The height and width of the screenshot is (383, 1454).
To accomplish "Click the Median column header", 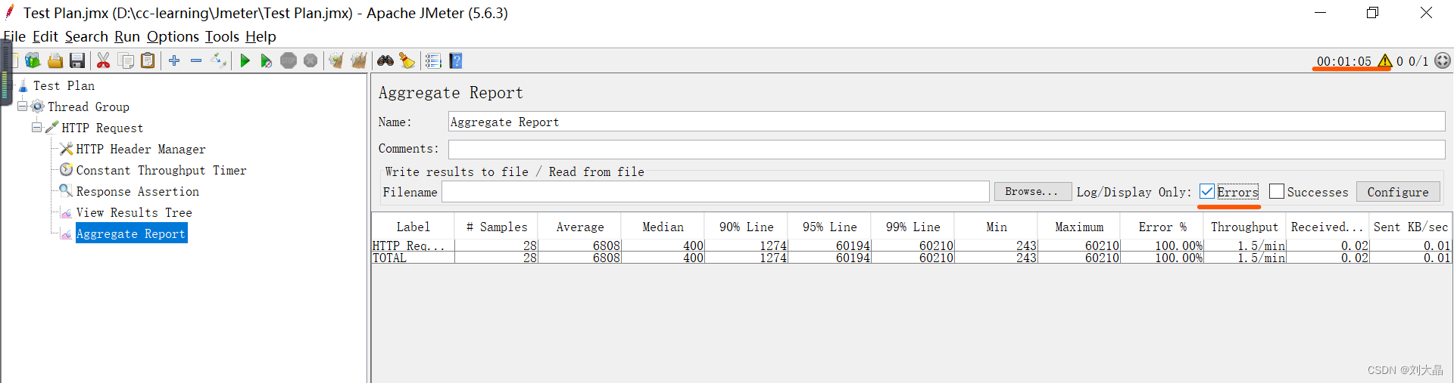I will tap(663, 227).
